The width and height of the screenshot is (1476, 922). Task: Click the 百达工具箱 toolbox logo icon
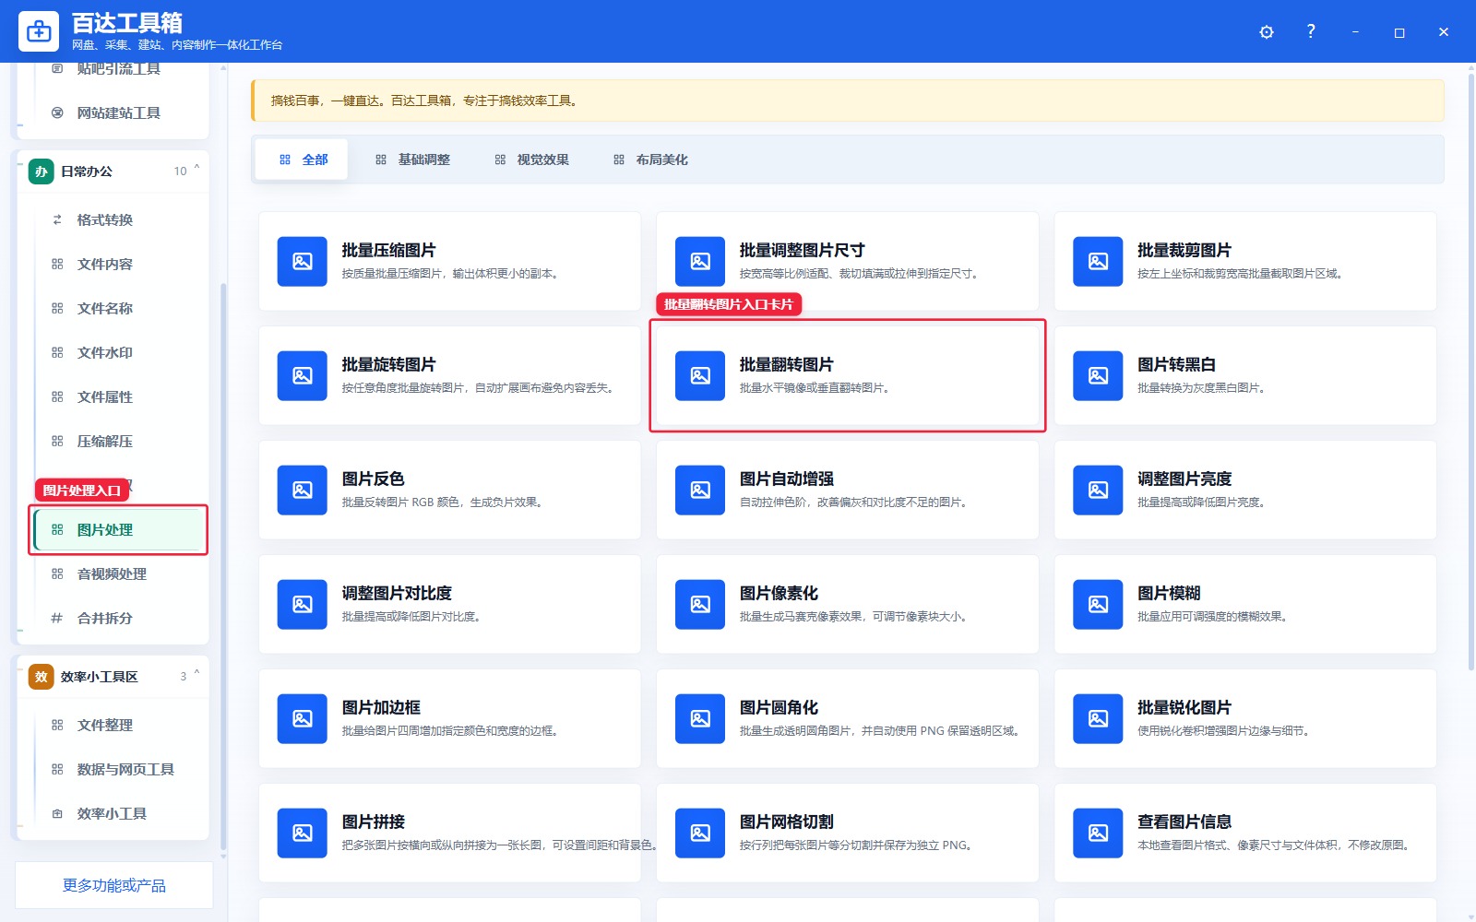[39, 32]
